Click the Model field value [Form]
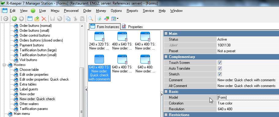The height and width of the screenshot is (117, 279). pos(248,97)
